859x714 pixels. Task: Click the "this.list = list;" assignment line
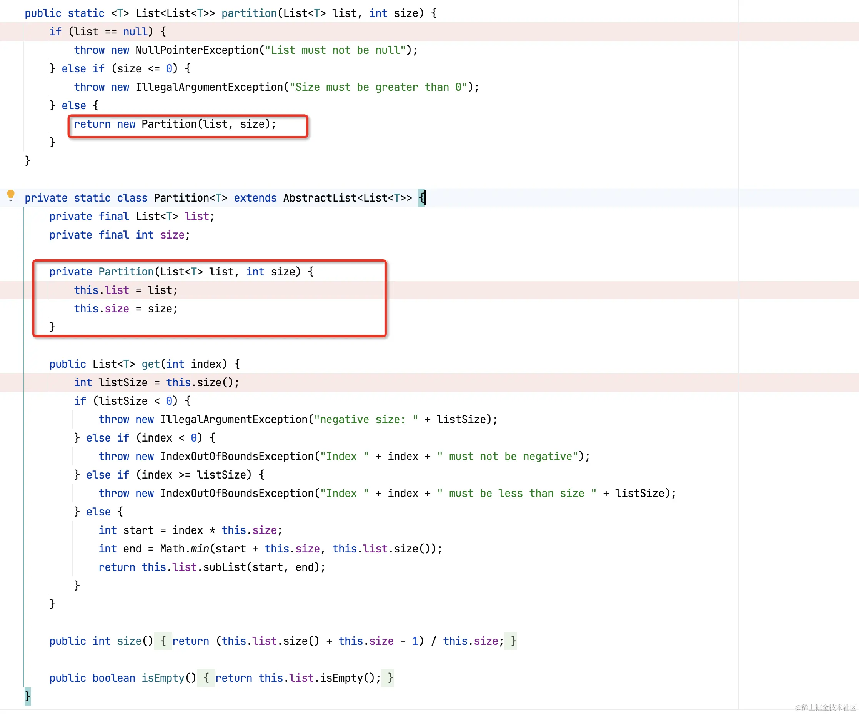[126, 290]
